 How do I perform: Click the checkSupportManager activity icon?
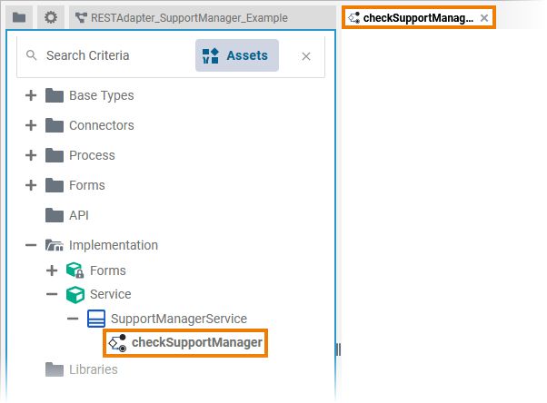117,343
